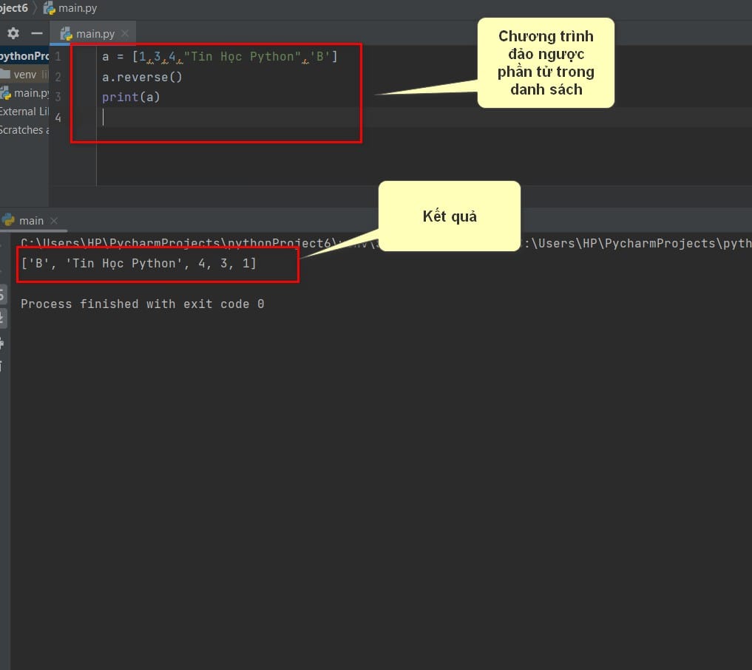Open the Project panel gear settings
The image size is (752, 670).
click(x=13, y=33)
